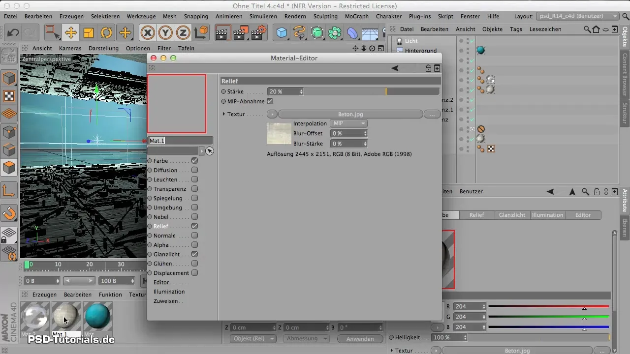Screen dimensions: 630x354
Task: Toggle Z axis lock
Action: coord(183,33)
